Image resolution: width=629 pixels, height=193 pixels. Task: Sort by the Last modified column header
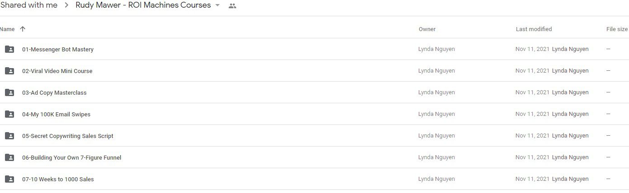[534, 29]
